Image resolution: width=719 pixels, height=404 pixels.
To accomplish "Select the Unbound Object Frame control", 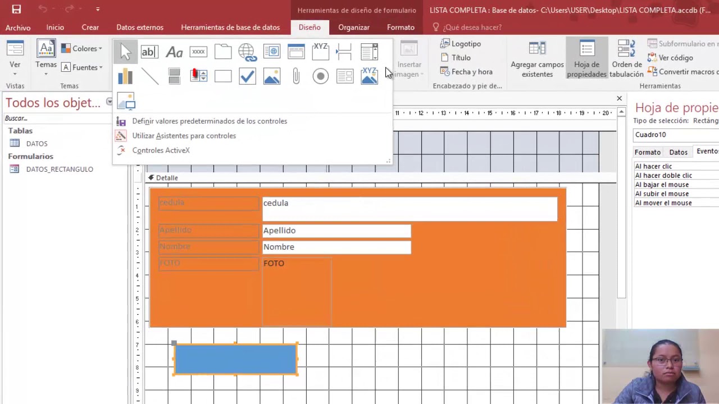I will point(272,76).
